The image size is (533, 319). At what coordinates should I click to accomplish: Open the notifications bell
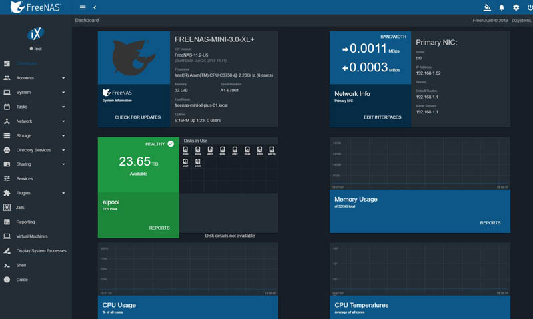pyautogui.click(x=502, y=7)
